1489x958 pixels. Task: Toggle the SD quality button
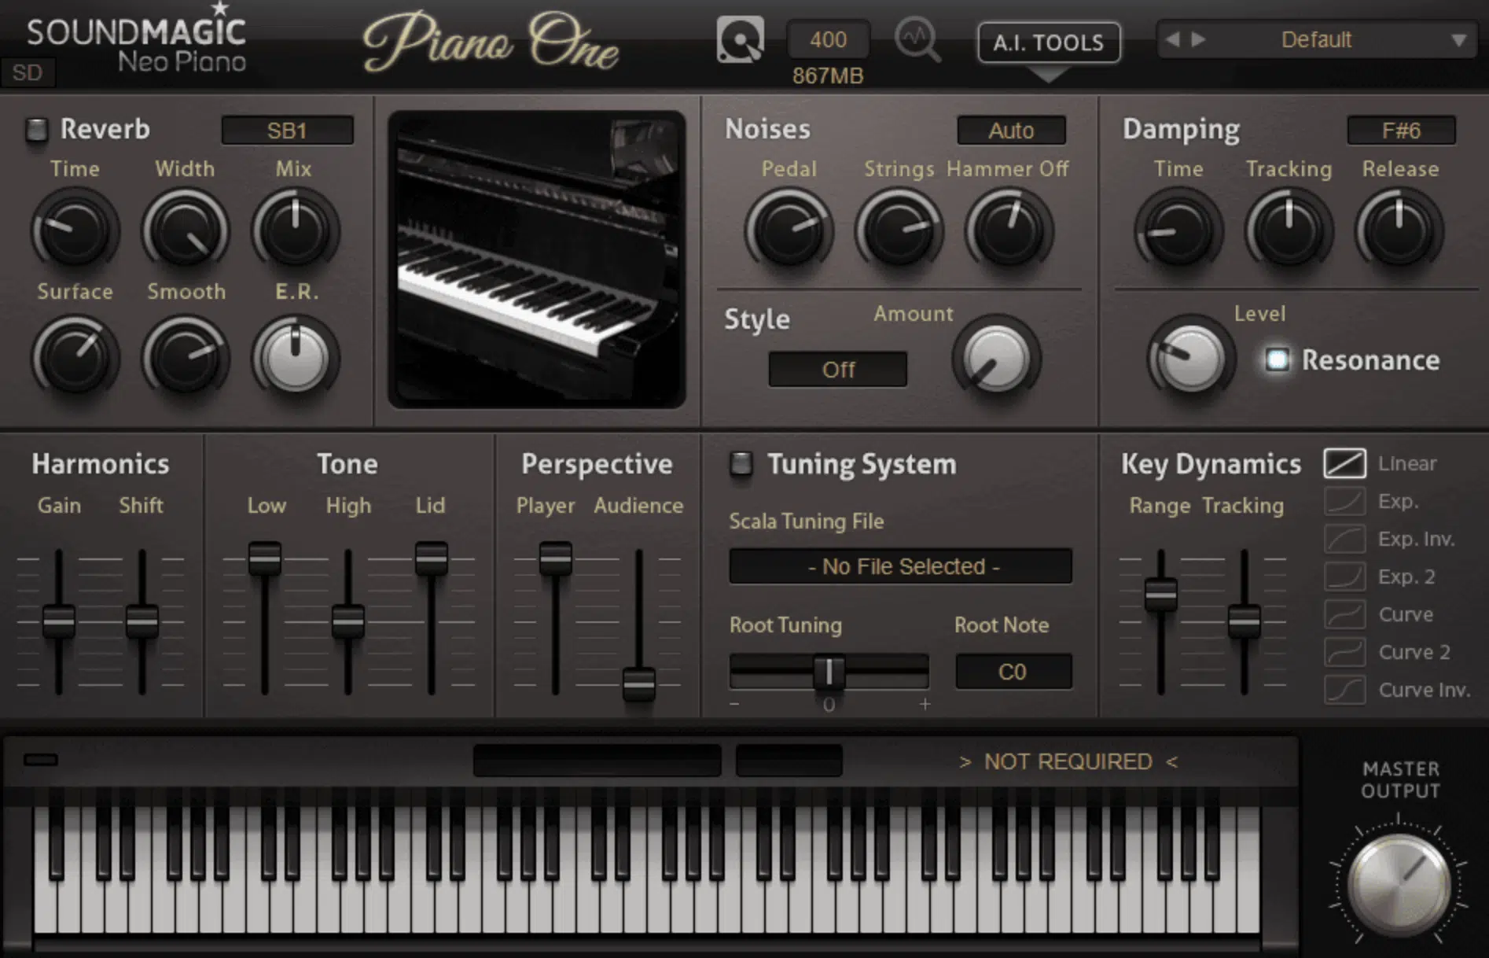[x=28, y=72]
